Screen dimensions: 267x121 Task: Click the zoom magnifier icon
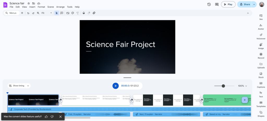38,13
